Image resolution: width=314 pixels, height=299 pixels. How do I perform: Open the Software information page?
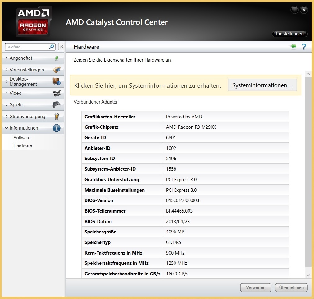click(22, 138)
